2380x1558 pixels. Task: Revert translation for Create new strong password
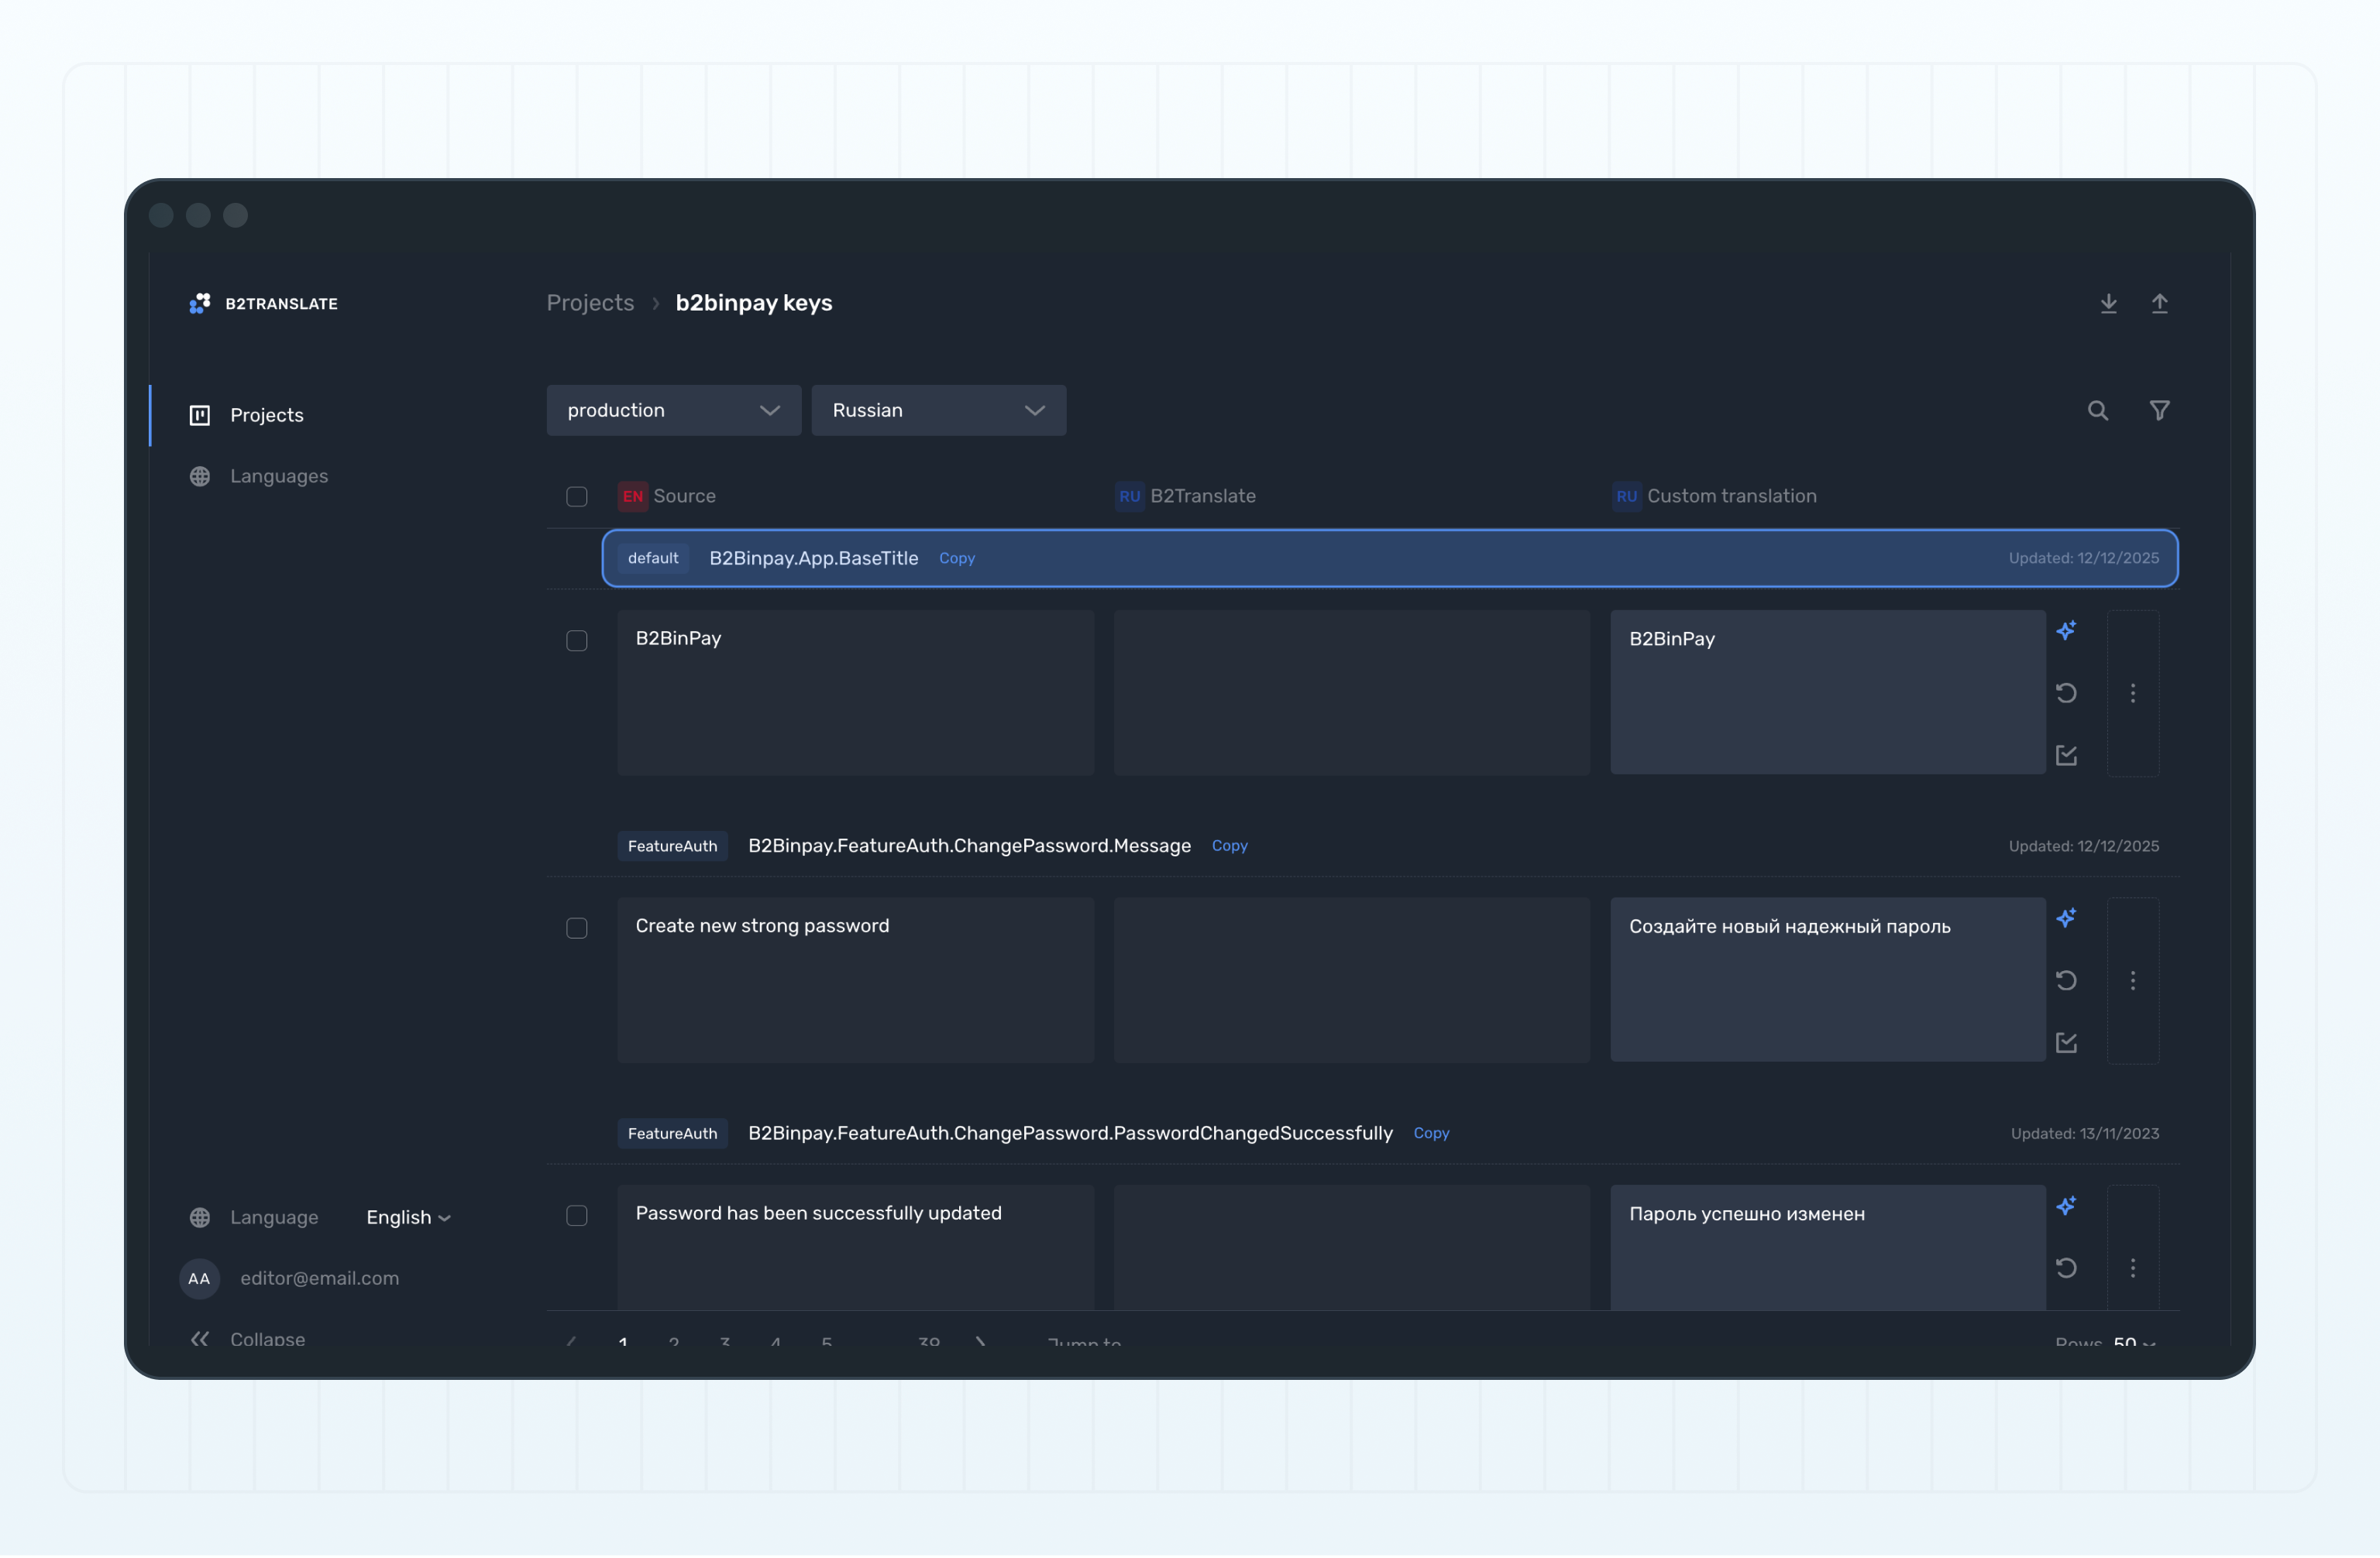click(2066, 980)
